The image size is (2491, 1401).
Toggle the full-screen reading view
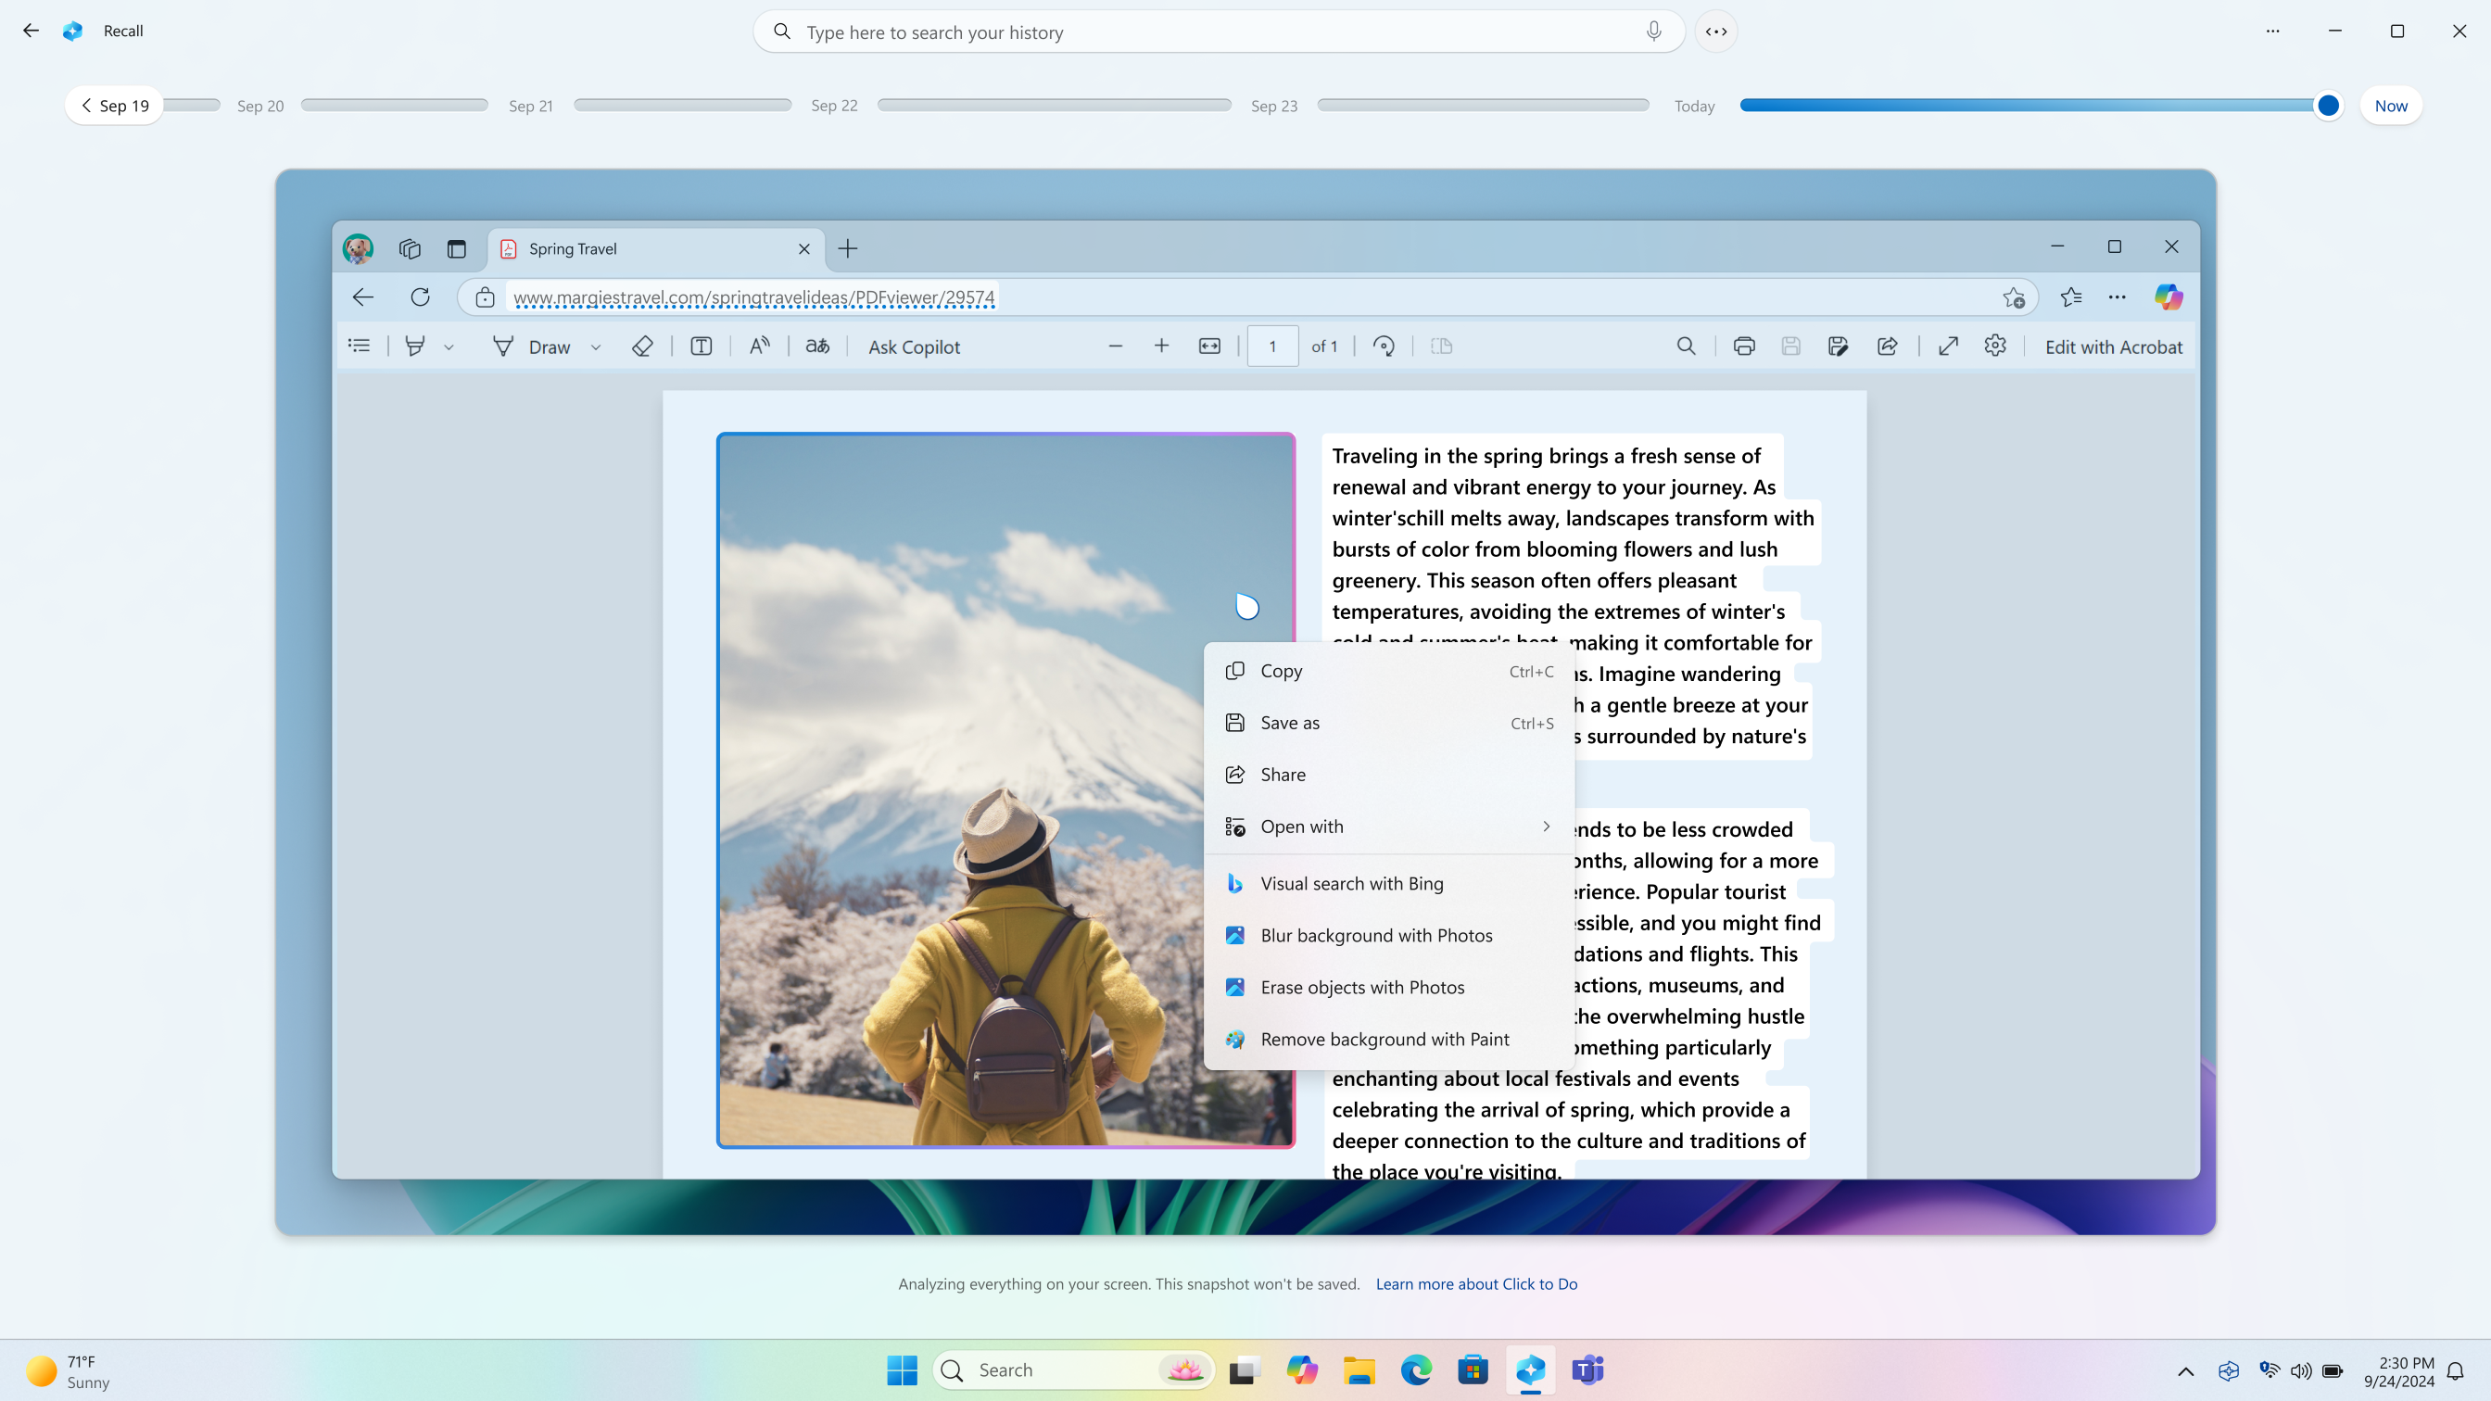pyautogui.click(x=1947, y=346)
